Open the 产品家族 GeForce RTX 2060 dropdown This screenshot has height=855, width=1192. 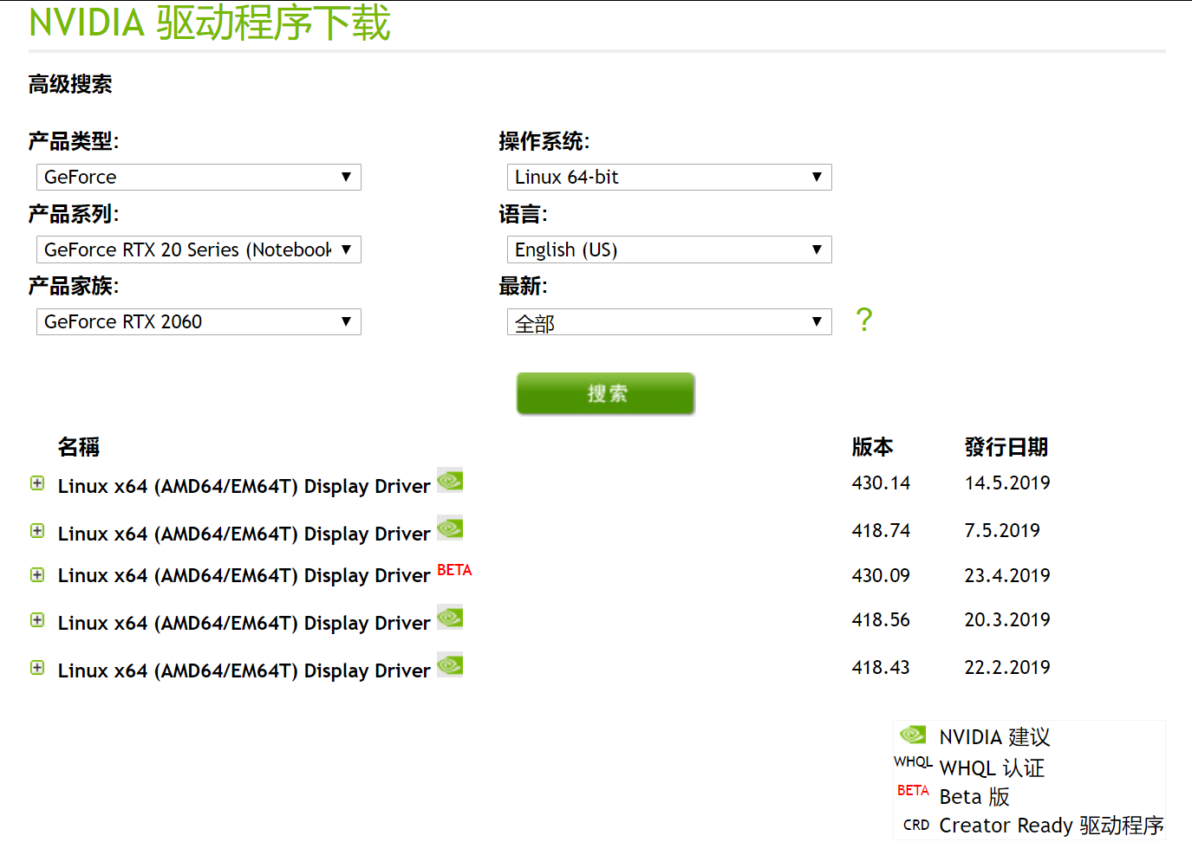point(199,322)
